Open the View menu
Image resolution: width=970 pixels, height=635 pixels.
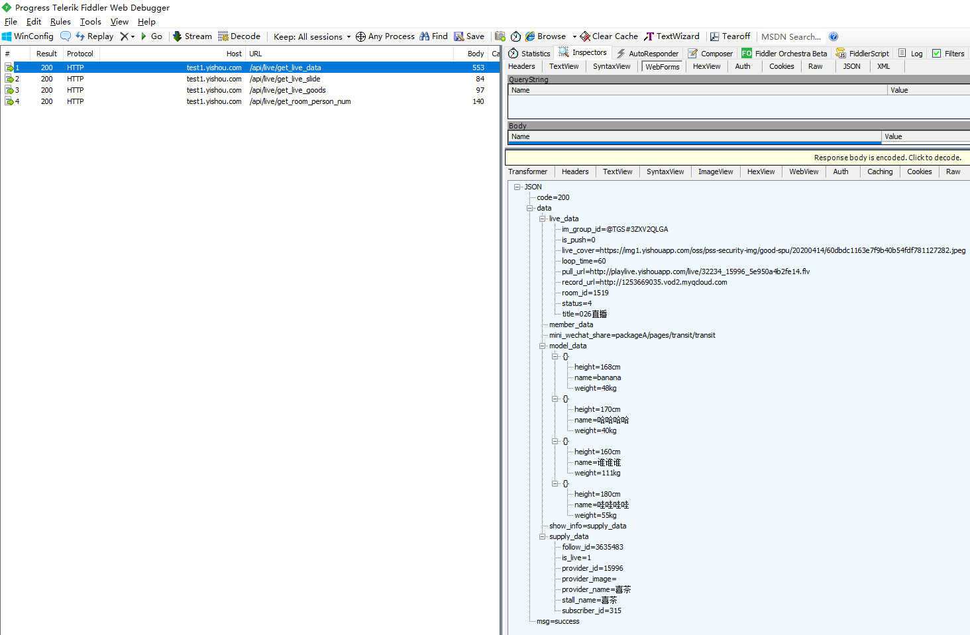click(x=119, y=22)
